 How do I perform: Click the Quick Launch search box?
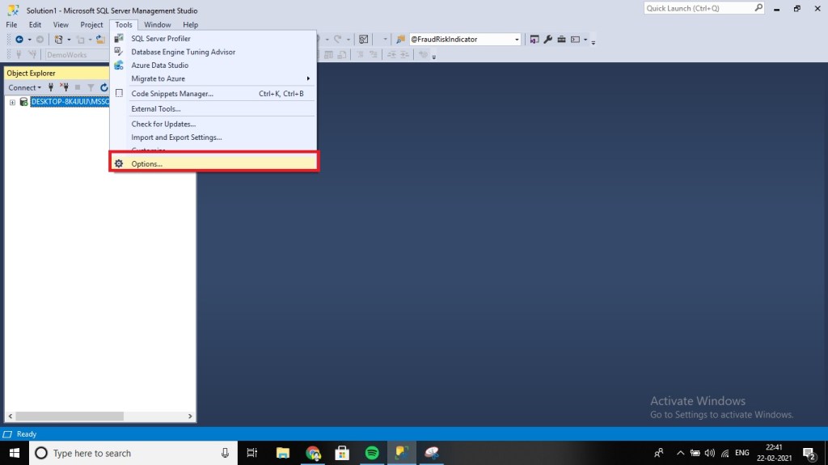(699, 8)
